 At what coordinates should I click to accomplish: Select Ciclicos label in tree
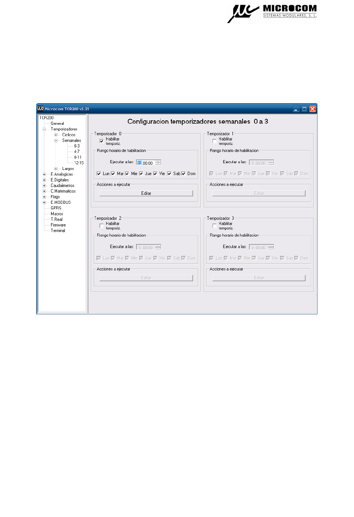(x=69, y=135)
